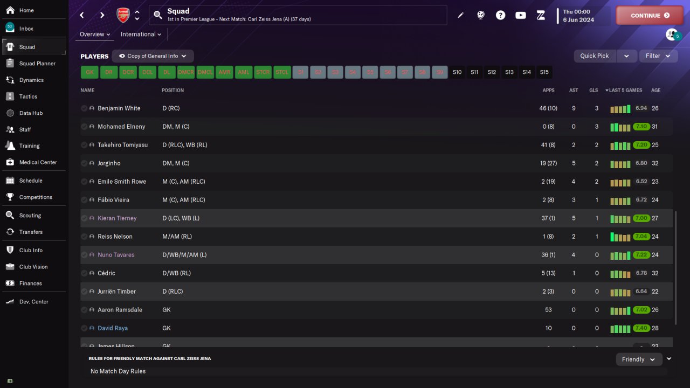Select the Takehiro Tomiyasu row checkbox
This screenshot has width=690, height=388.
click(84, 145)
